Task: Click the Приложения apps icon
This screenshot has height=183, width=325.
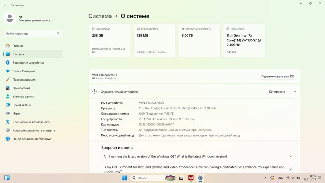Action: [8, 88]
